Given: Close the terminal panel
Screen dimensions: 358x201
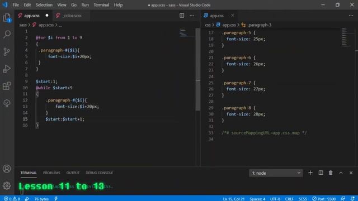Looking at the screenshot, I should (351, 173).
